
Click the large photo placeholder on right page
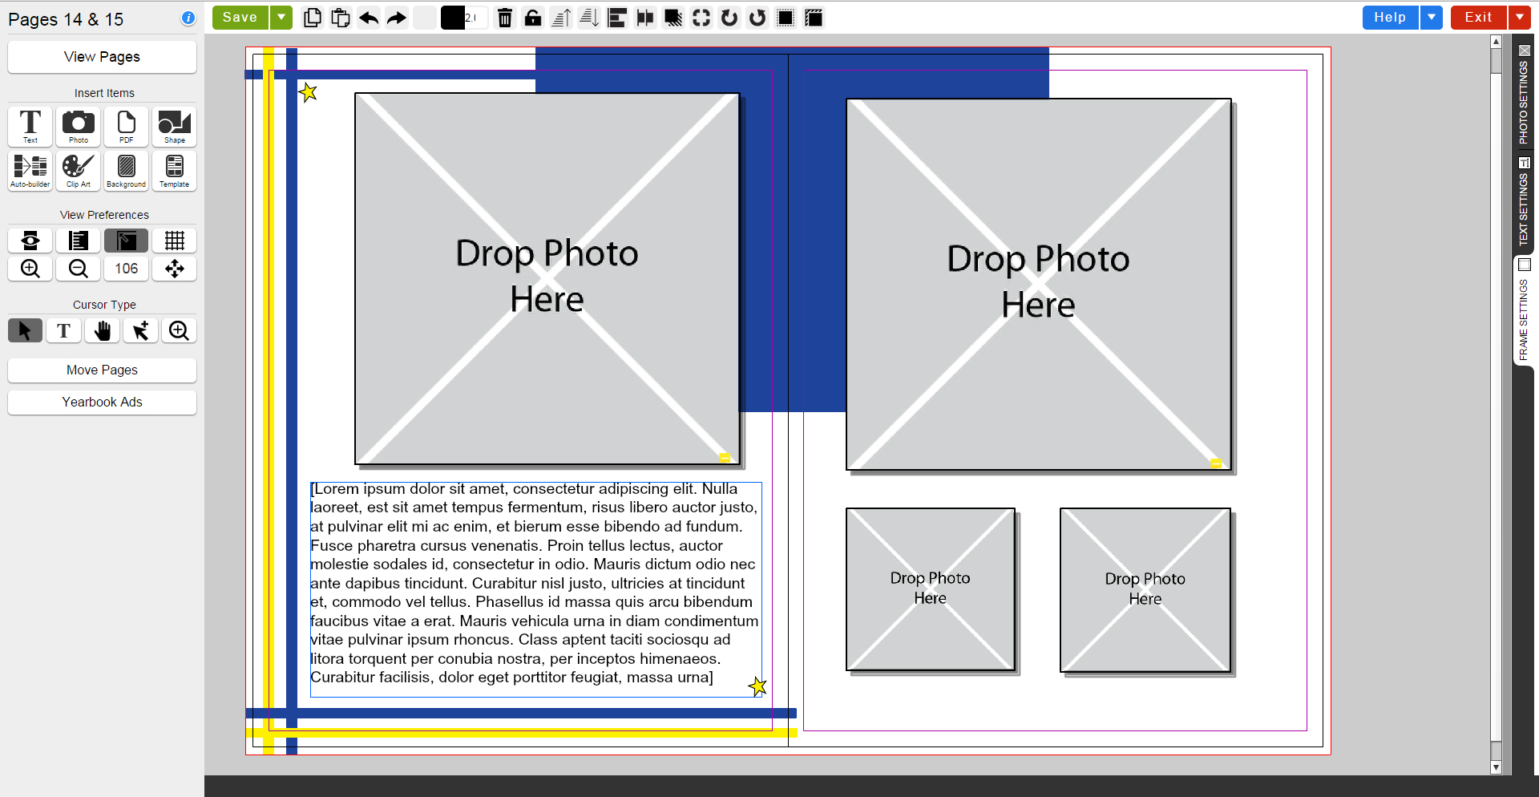[x=1038, y=284]
